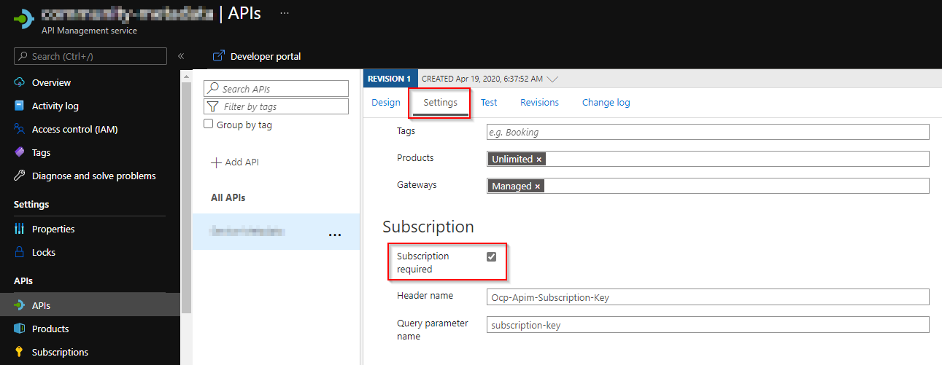Click the plus icon for Add API
The width and height of the screenshot is (942, 365).
pyautogui.click(x=216, y=162)
